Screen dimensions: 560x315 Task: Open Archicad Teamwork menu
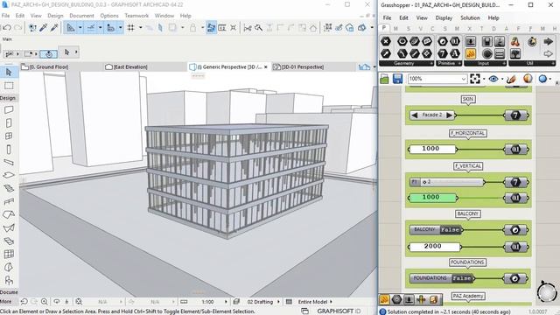point(136,16)
